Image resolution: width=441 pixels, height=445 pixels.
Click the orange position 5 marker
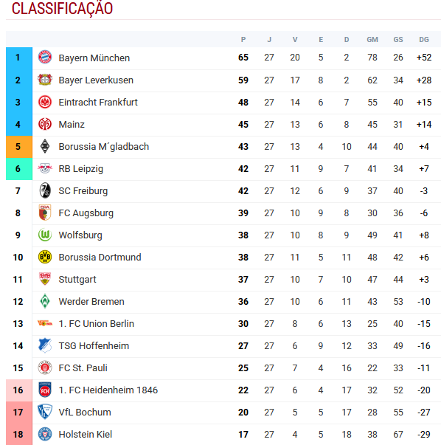[x=19, y=147]
